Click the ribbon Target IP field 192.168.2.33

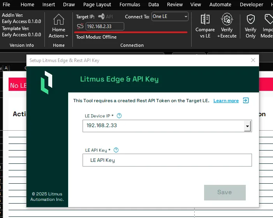pos(105,27)
